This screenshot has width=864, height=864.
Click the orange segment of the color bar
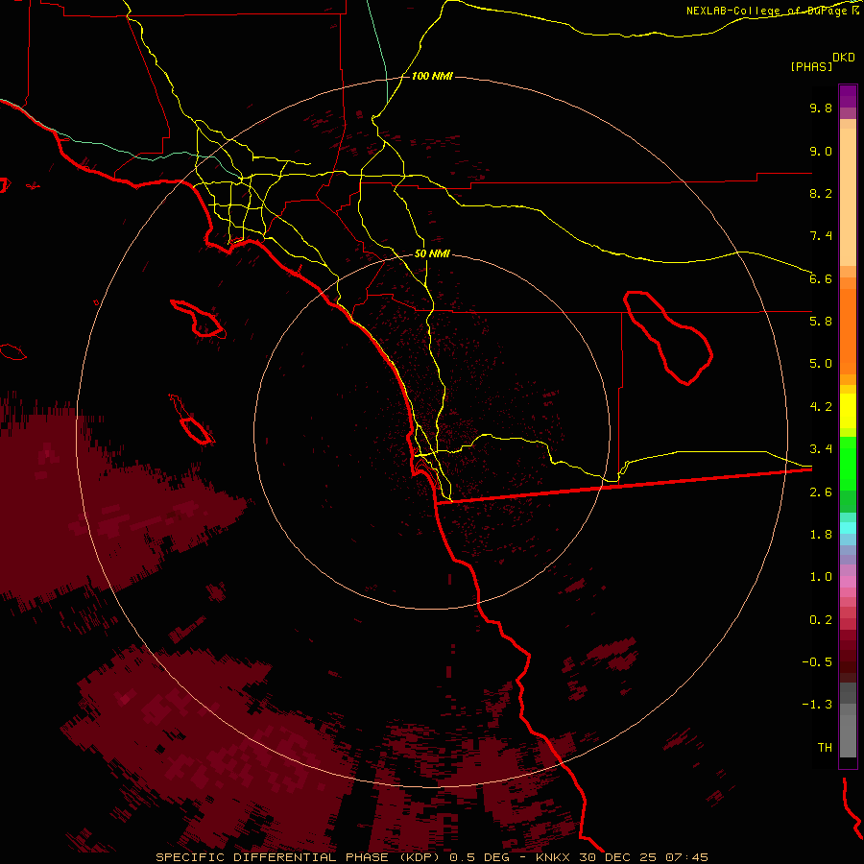848,332
